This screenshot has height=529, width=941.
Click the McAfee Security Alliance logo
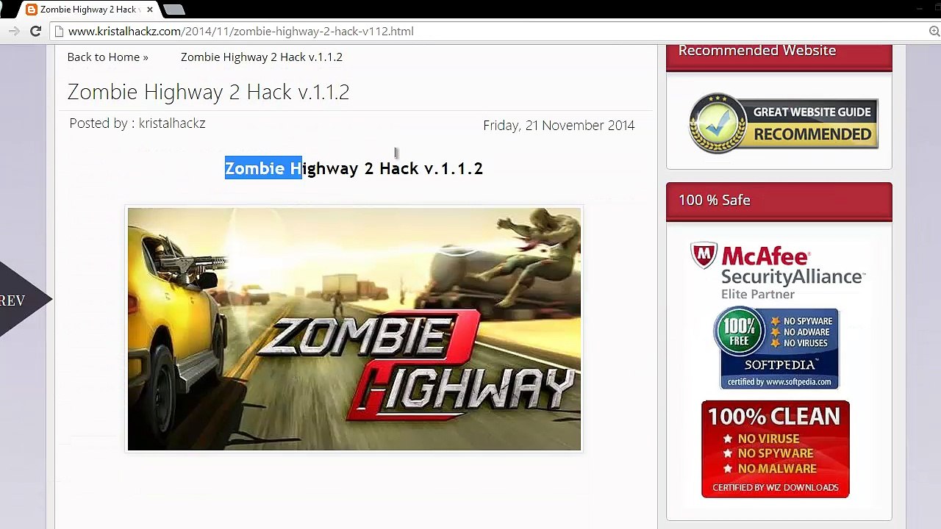pyautogui.click(x=778, y=271)
